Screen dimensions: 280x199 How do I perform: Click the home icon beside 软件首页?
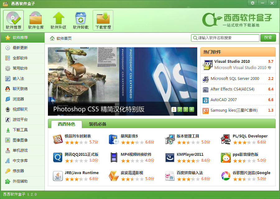(52, 38)
